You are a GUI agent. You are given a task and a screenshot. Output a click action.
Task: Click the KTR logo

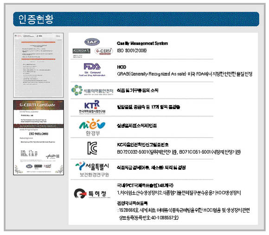92,107
